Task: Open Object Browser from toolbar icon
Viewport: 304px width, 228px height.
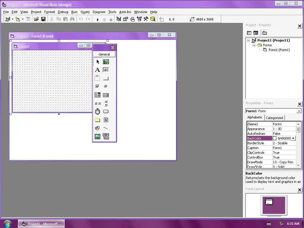Action: click(x=139, y=19)
